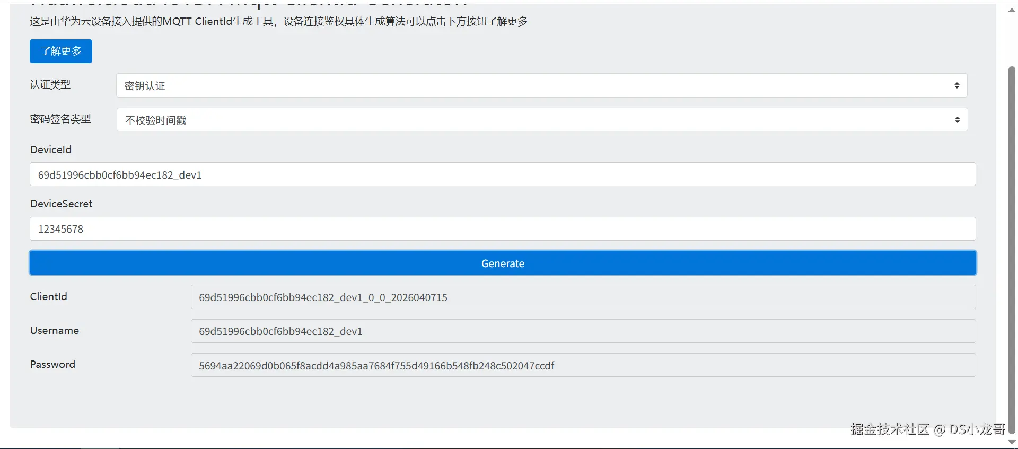Open the 认证类型 dropdown showing 密钥认证
The width and height of the screenshot is (1018, 449).
[x=541, y=85]
